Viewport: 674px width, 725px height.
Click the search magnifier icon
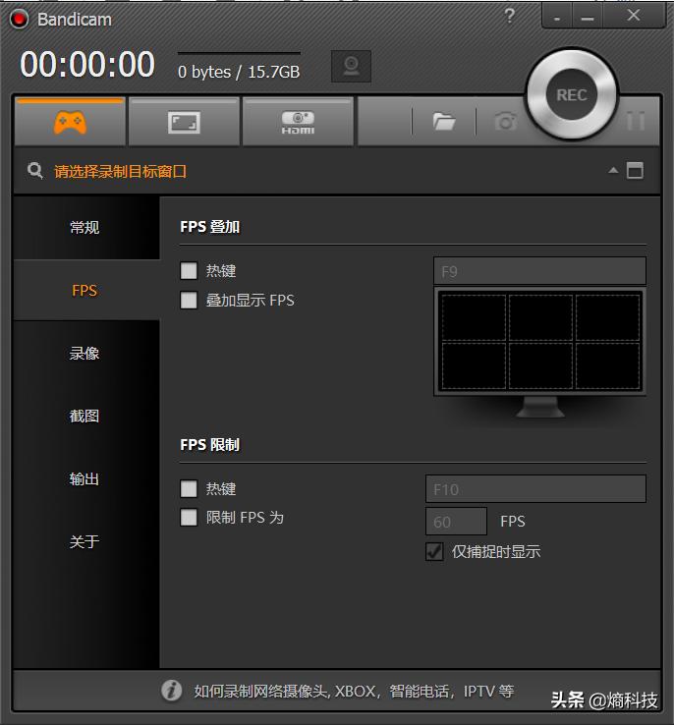click(x=34, y=171)
